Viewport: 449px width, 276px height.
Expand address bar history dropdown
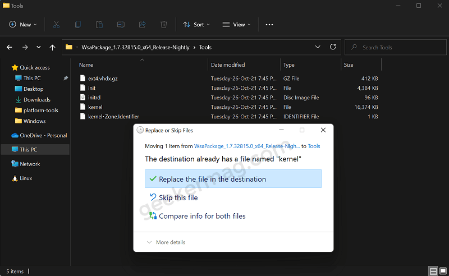[318, 47]
